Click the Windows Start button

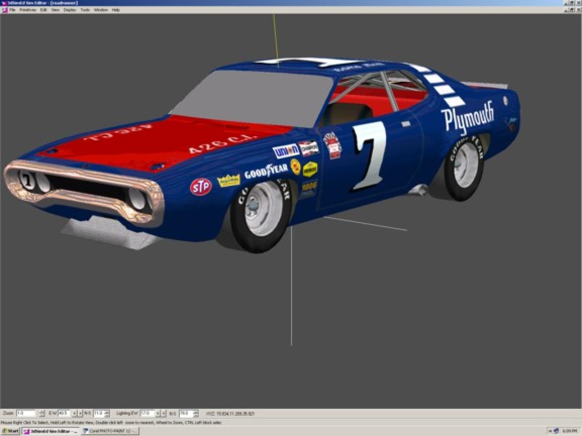[x=10, y=431]
